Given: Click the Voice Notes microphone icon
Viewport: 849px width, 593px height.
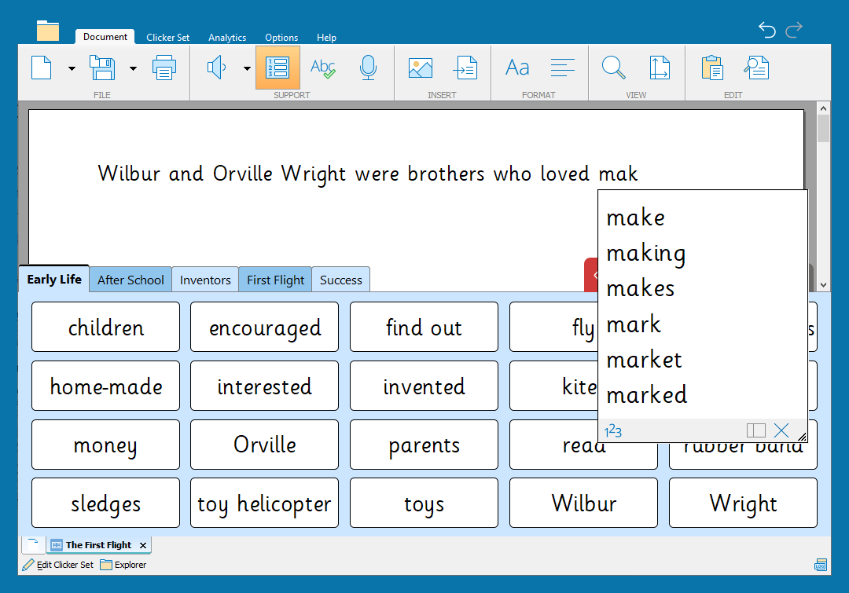Looking at the screenshot, I should (368, 68).
